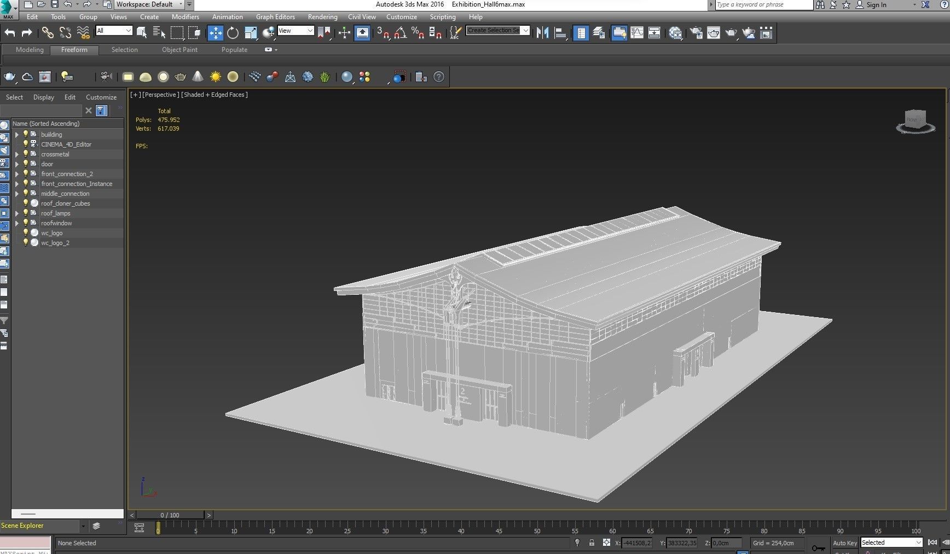
Task: Open the Rendering menu
Action: pyautogui.click(x=322, y=17)
